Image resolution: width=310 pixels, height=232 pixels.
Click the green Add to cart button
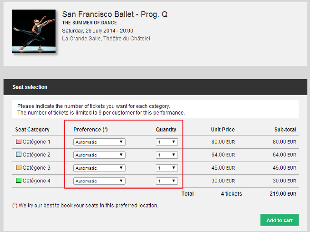click(x=280, y=220)
